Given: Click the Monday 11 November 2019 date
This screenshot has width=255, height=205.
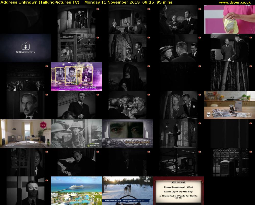Looking at the screenshot, I should coord(112,3).
